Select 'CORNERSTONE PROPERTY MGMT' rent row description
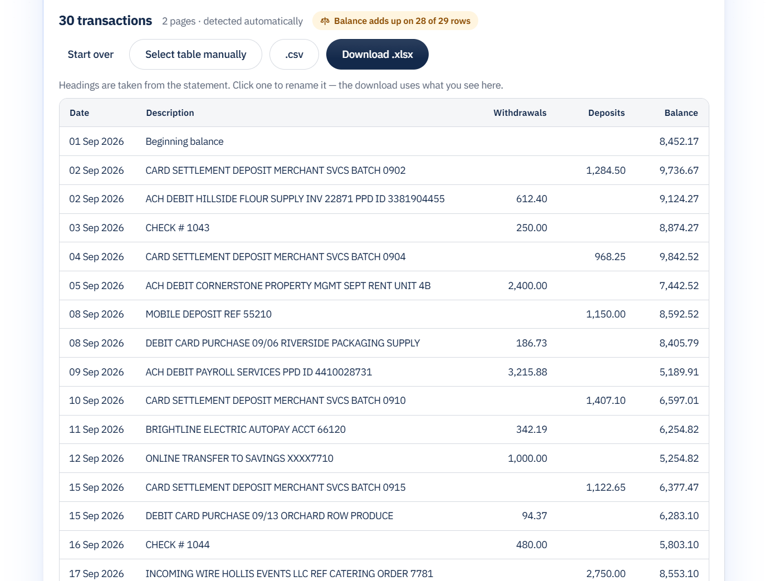The image size is (775, 581). click(x=288, y=286)
